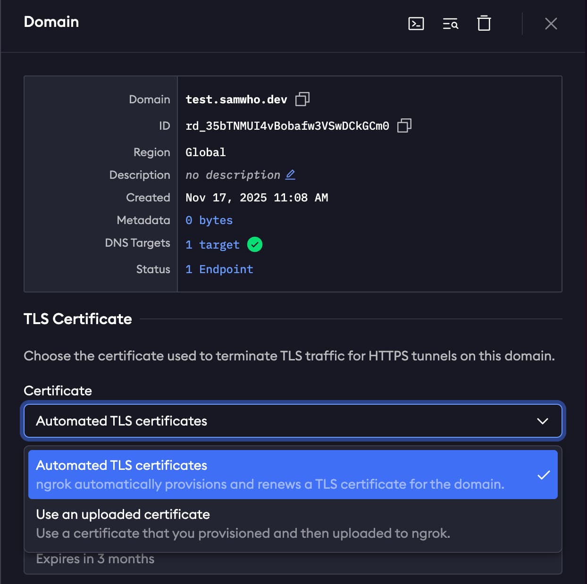The image size is (587, 584).
Task: Delete the domain using the trash icon
Action: point(484,24)
